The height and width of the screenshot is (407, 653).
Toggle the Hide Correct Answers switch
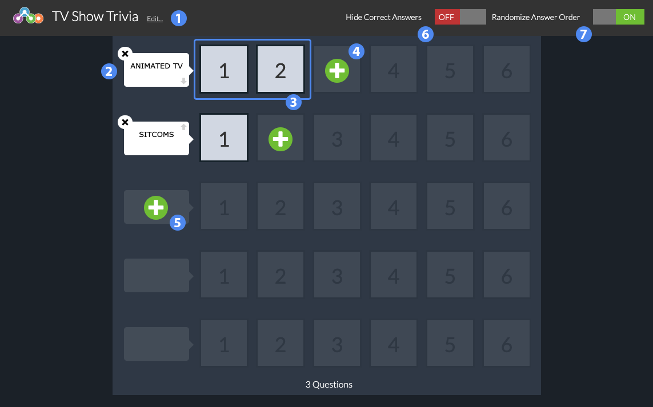(x=460, y=17)
